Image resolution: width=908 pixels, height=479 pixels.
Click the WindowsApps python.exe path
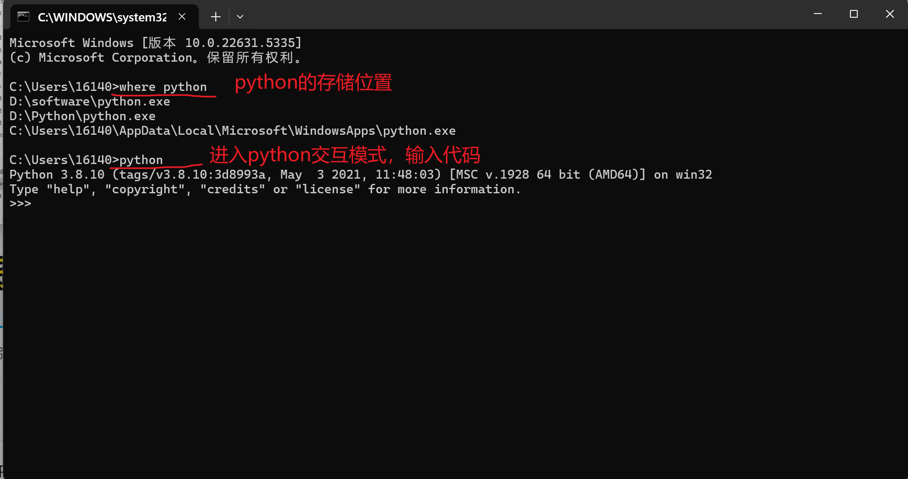click(x=232, y=131)
